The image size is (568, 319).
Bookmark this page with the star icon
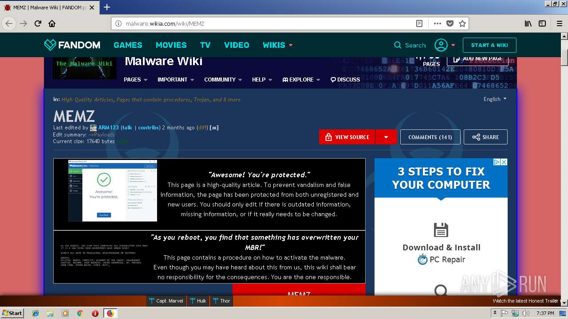[462, 23]
